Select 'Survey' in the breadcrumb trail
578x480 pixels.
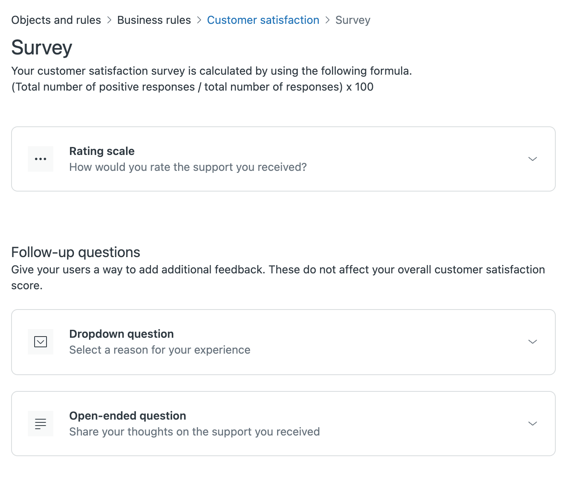pyautogui.click(x=352, y=20)
